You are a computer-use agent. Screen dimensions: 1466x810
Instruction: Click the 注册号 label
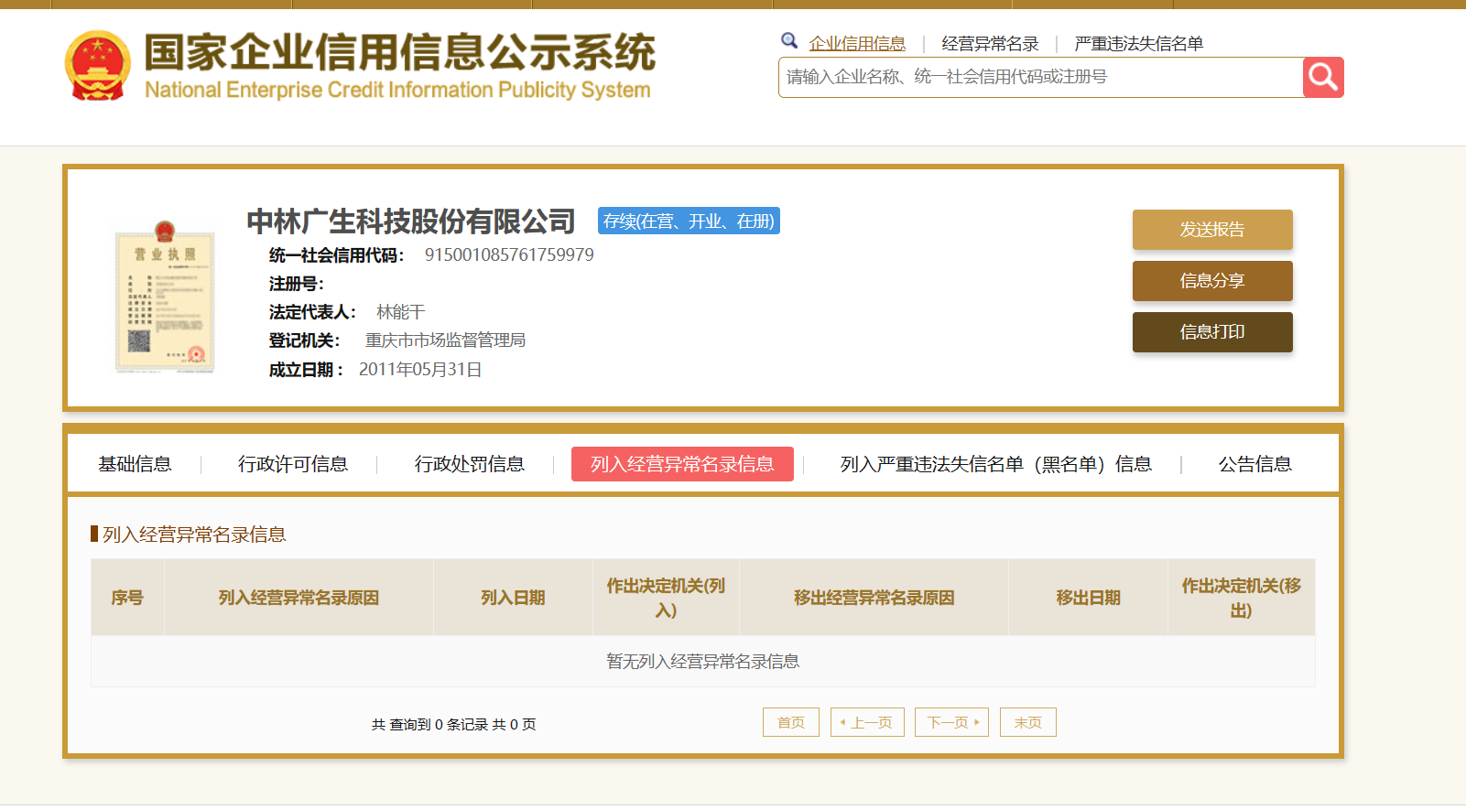pos(296,284)
